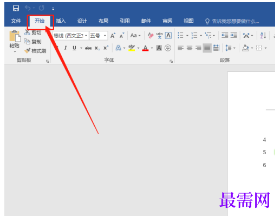Click the Tell me search box
Viewport: 280px width, 217px height.
point(232,21)
